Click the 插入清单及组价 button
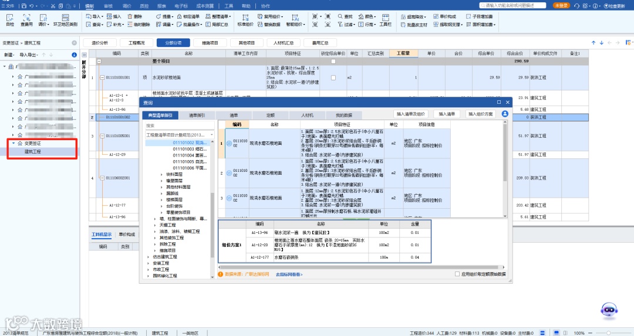The width and height of the screenshot is (634, 336). coord(411,114)
